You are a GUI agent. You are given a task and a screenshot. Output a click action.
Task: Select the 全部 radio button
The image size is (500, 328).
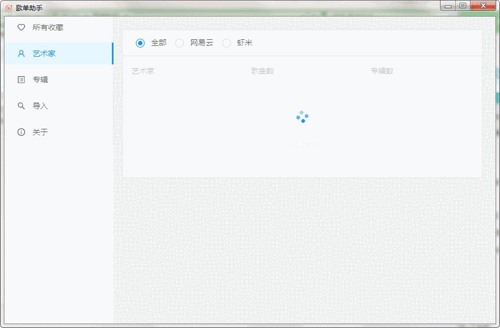click(140, 43)
